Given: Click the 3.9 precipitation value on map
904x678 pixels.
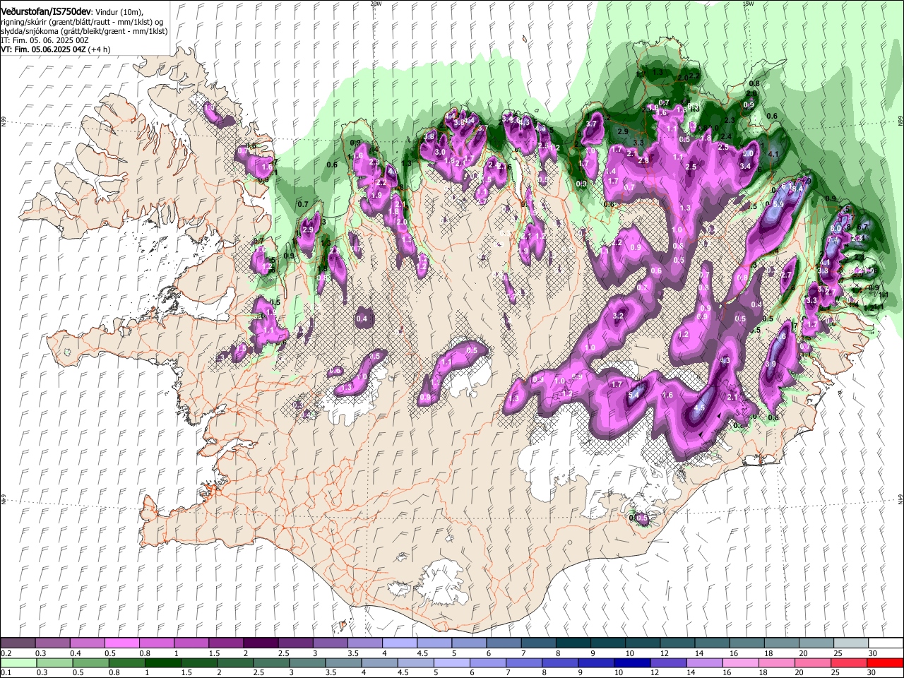Looking at the screenshot, I should tap(771, 364).
